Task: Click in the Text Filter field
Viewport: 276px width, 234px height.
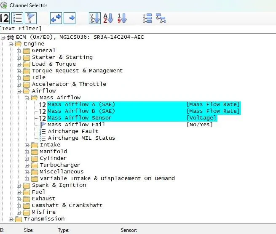Action: [x=138, y=29]
